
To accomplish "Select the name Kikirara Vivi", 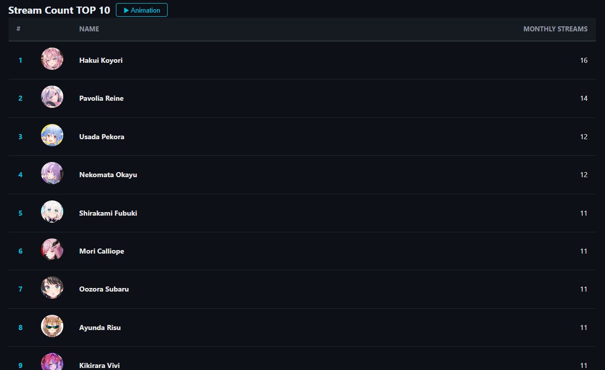I will [x=100, y=366].
